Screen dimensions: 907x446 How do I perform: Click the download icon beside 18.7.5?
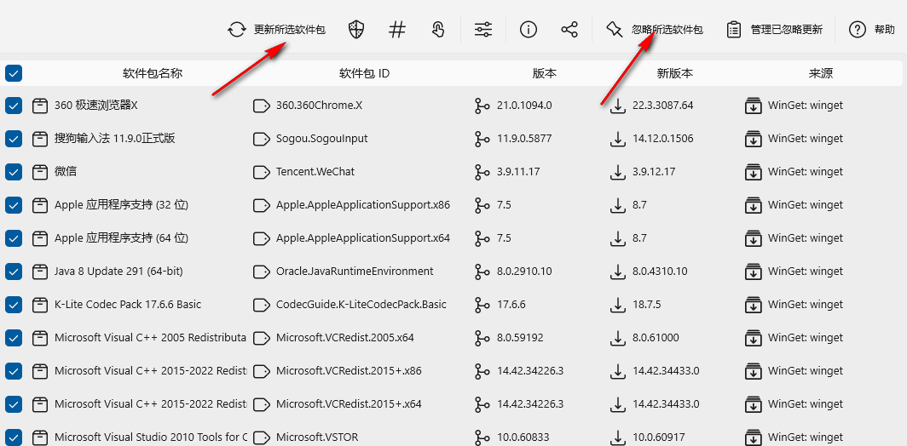(x=618, y=305)
